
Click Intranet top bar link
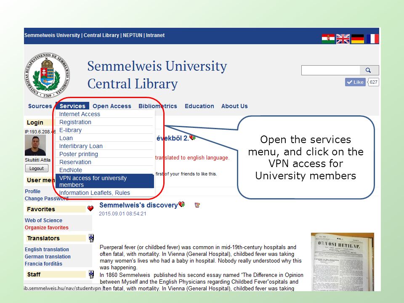tap(155, 35)
